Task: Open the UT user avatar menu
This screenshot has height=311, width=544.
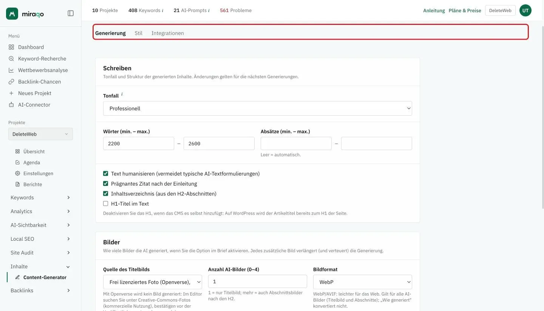Action: [x=525, y=11]
